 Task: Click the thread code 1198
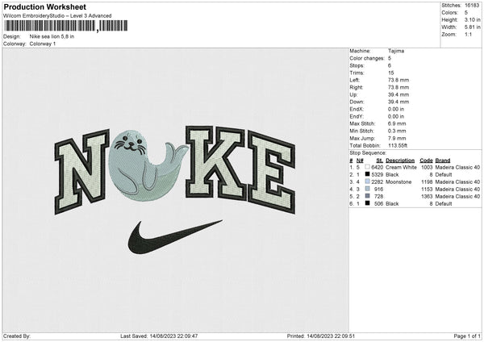click(x=427, y=181)
